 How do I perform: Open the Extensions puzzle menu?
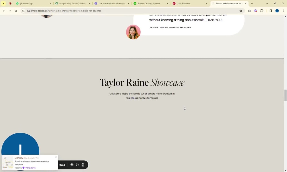[x=262, y=11]
